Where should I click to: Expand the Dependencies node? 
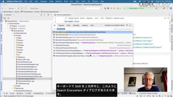[12, 33]
